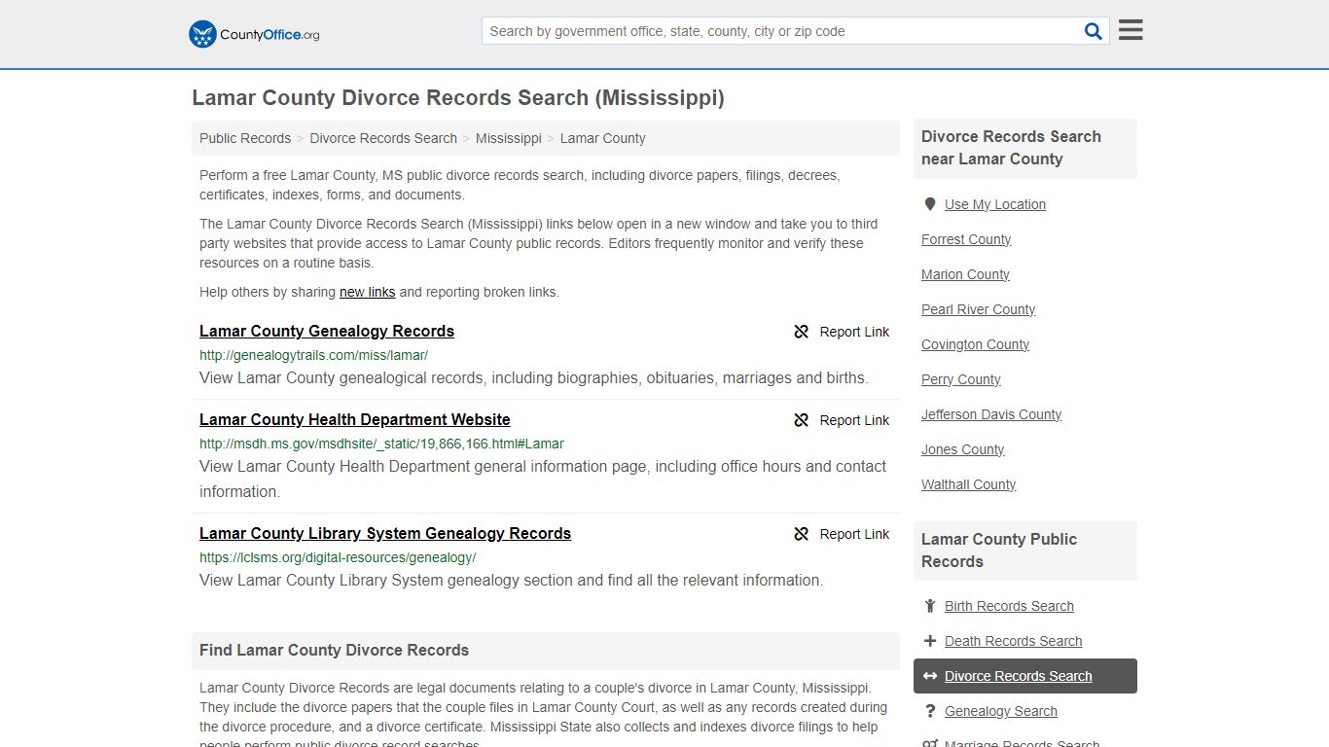The image size is (1329, 747).
Task: Click the Divorce Records Search arrows icon
Action: click(x=930, y=676)
